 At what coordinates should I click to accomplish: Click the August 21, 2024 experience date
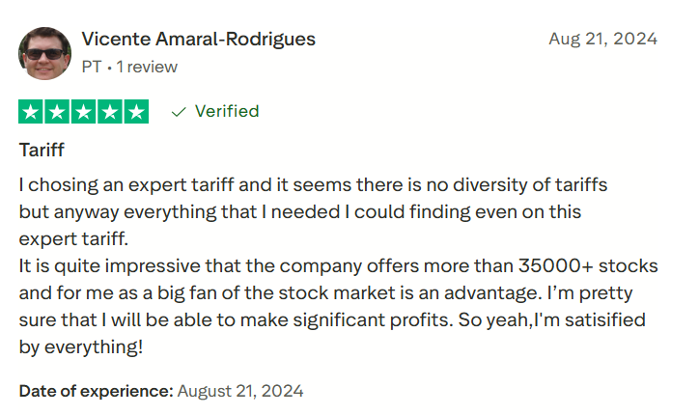240,391
